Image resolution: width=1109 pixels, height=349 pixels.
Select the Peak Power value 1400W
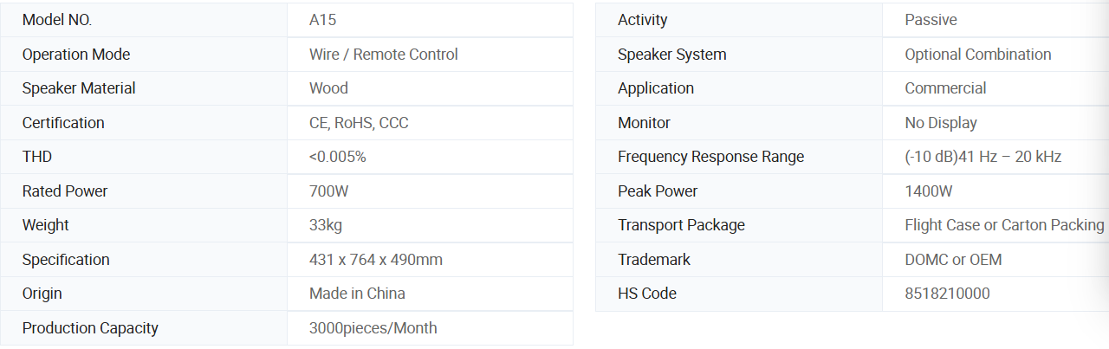point(929,191)
